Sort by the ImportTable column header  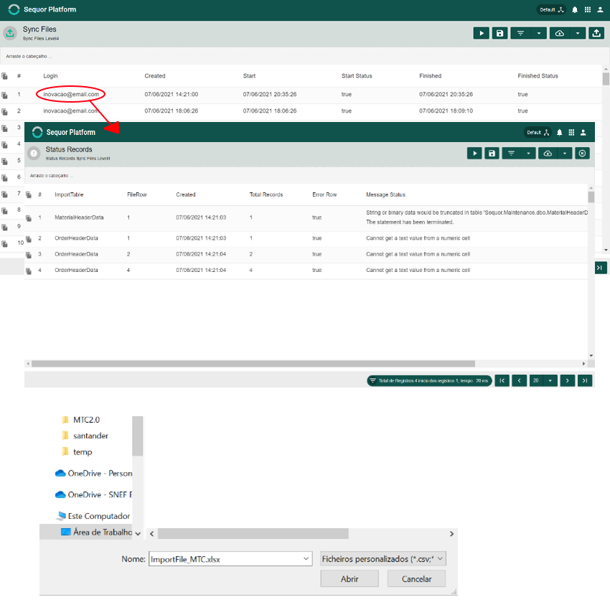point(69,194)
